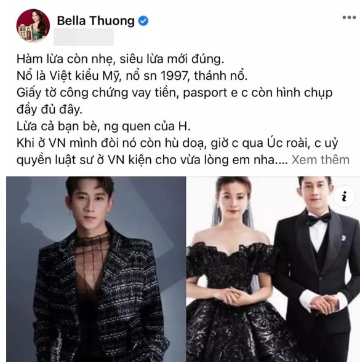Expand the post via "Xem thêm"
The width and height of the screenshot is (360, 362).
pos(321,160)
